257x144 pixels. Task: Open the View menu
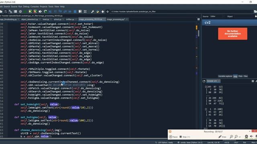(x=57, y=6)
